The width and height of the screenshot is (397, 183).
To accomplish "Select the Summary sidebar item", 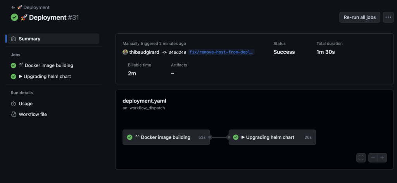I will click(x=29, y=39).
